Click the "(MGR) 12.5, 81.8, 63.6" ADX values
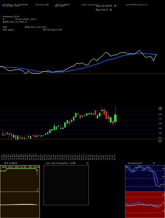Screen dimensions: 165x218 [35, 27]
